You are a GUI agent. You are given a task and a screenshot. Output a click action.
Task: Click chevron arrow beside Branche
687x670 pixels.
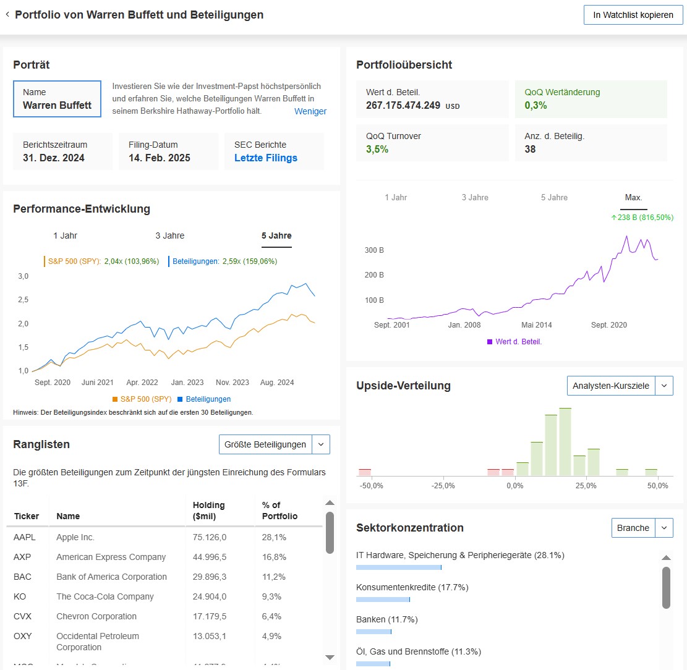click(664, 528)
